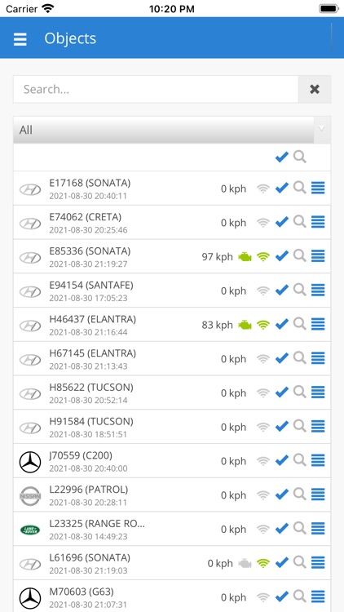Select the M70603 (G63) object
Screen dimensions: 344x612
pyautogui.click(x=172, y=596)
